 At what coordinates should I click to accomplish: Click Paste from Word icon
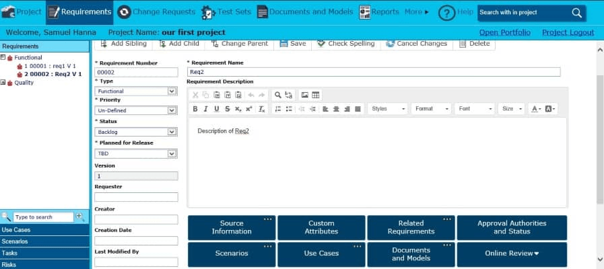point(238,95)
